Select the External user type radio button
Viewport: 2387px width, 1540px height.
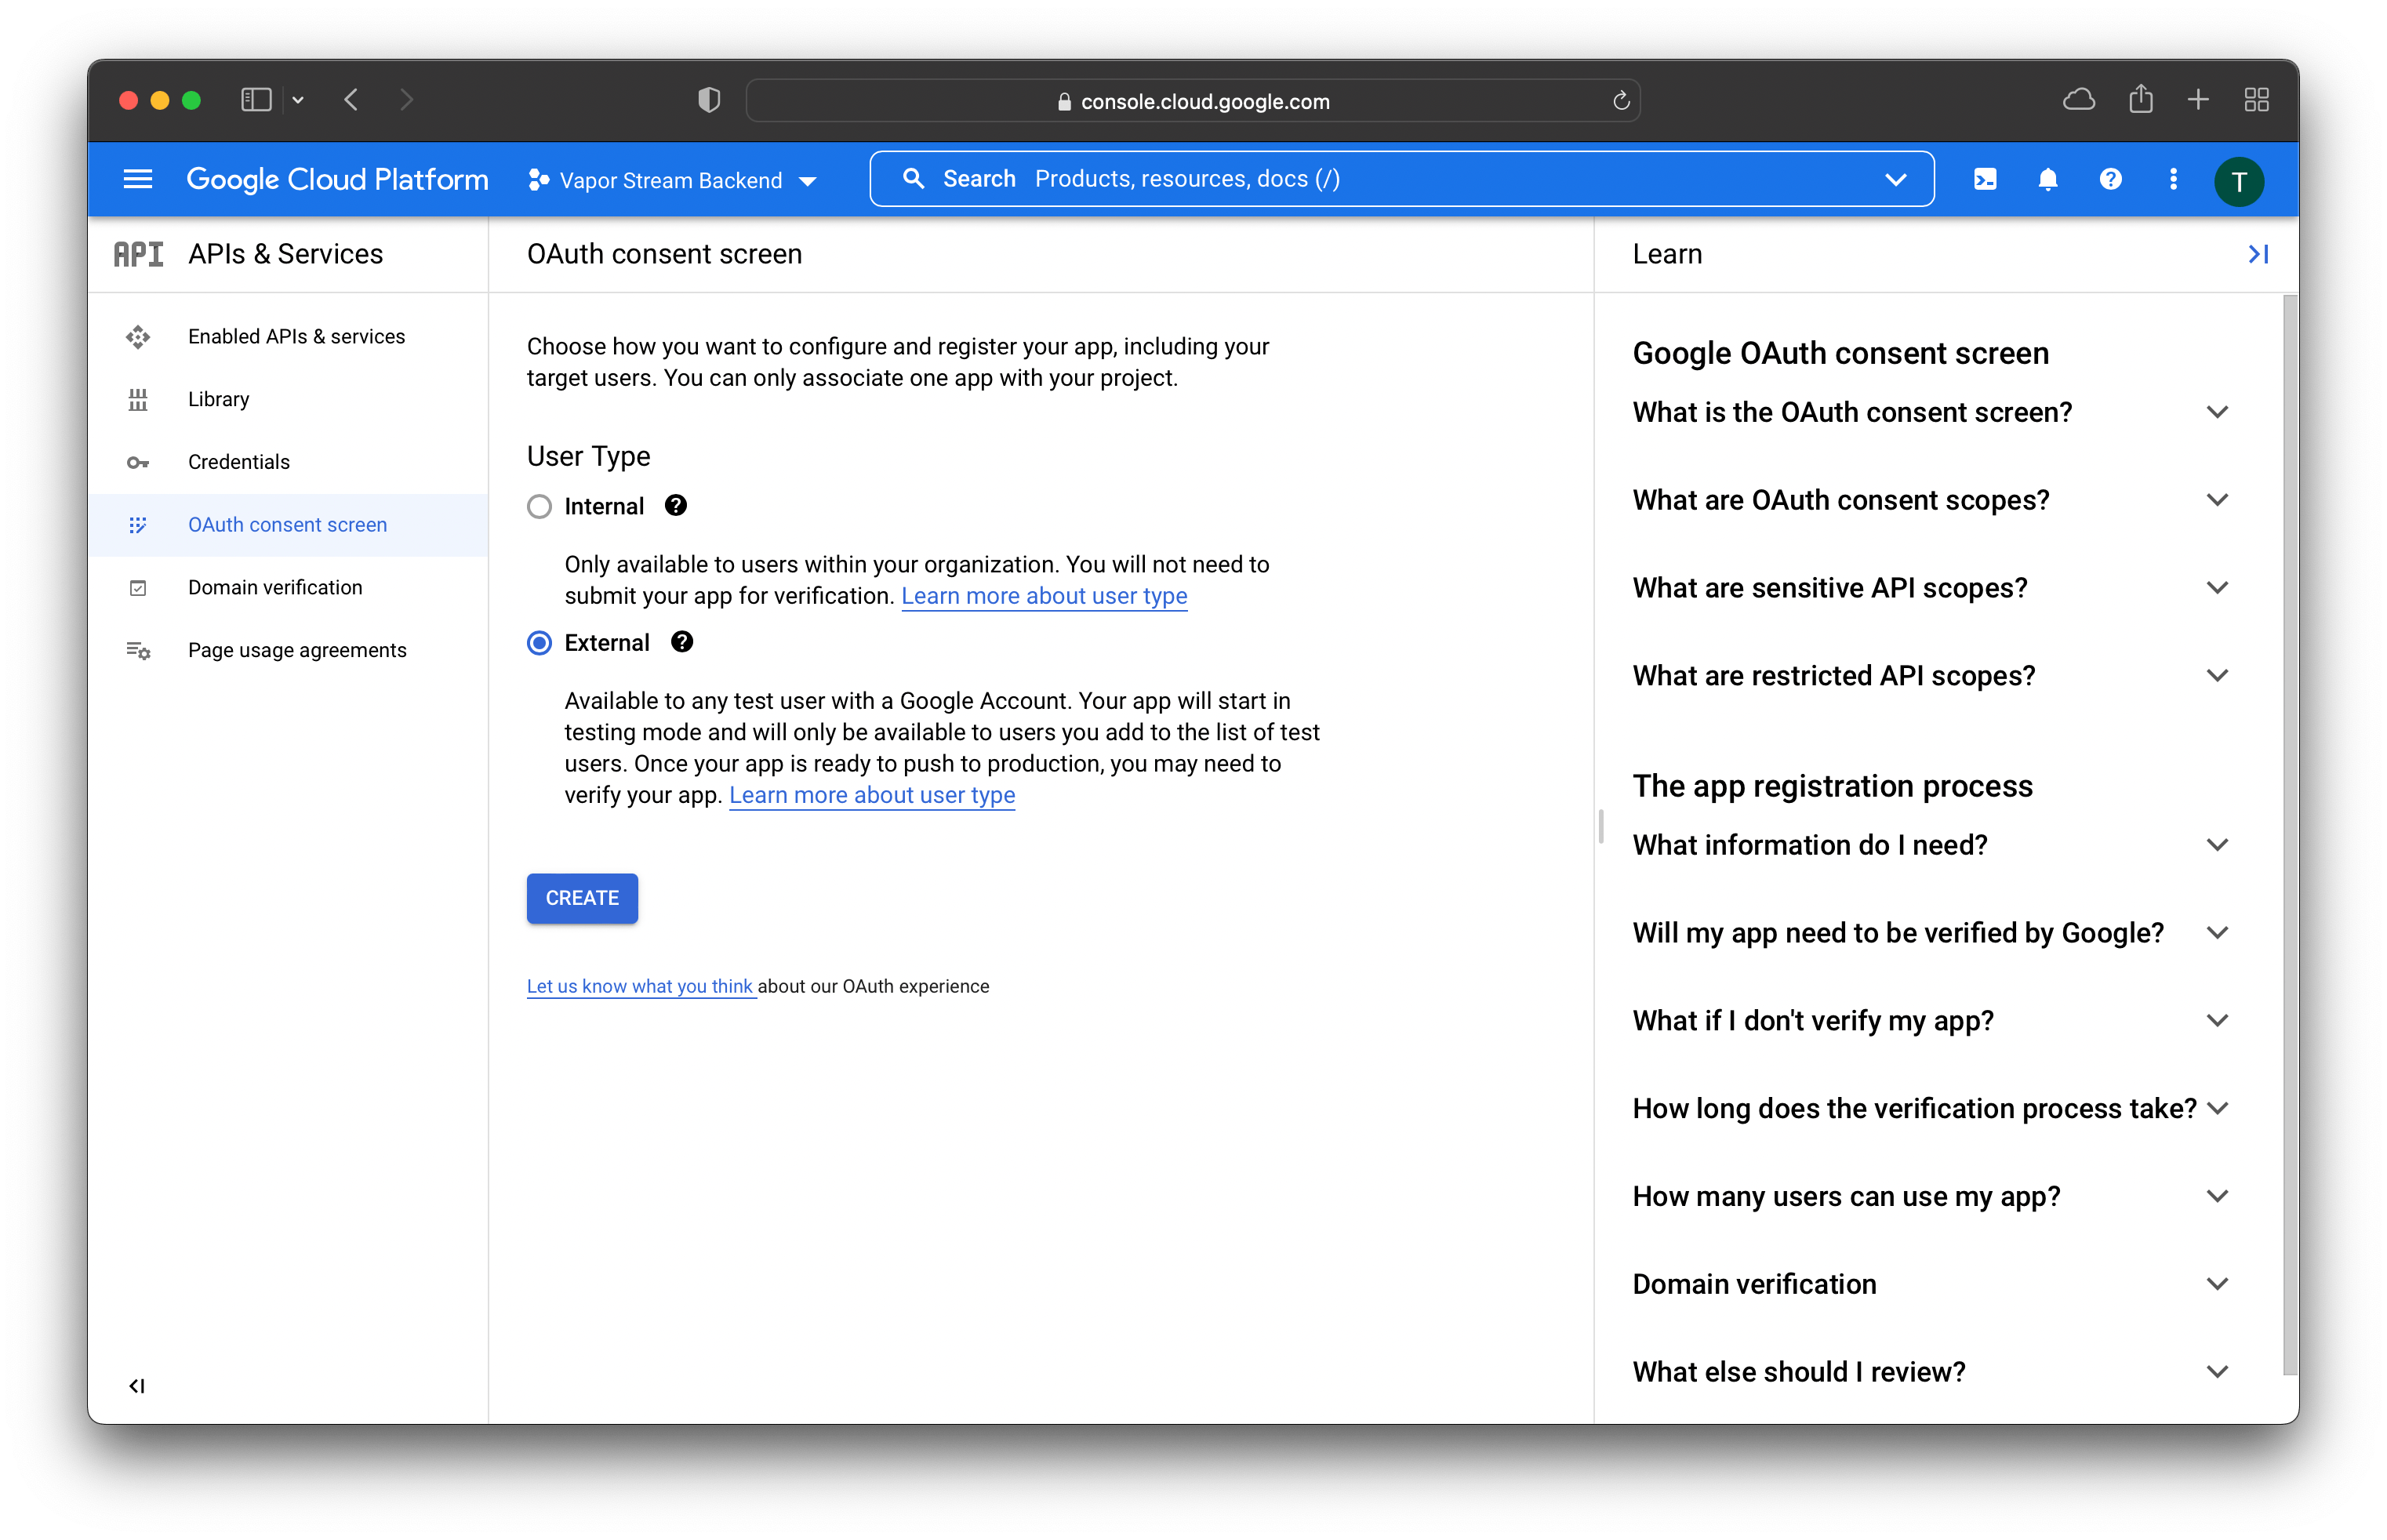click(x=541, y=642)
